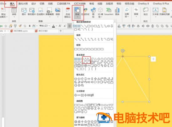Choose the right arrow in arrows section
172x127 pixels.
[x=76, y=79]
